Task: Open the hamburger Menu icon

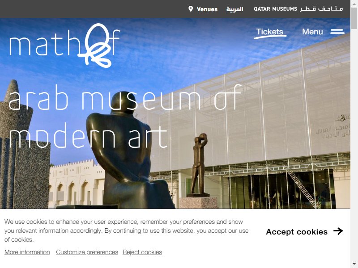Action: [337, 32]
